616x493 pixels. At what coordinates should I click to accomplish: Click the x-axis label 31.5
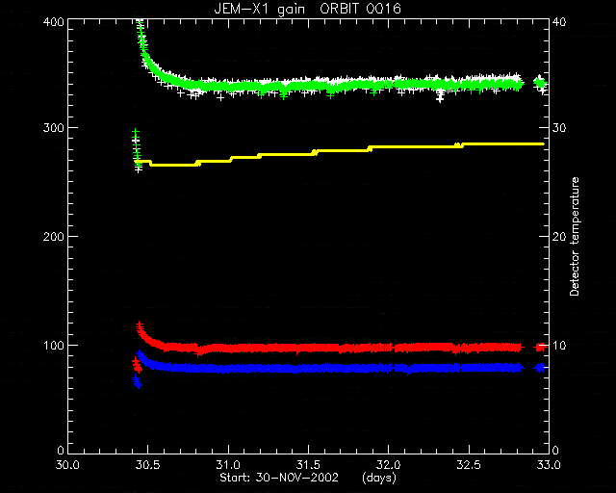tap(308, 465)
